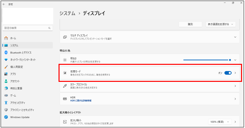Select the ネットワークとインターネット Wi-Fi icon
The image size is (245, 128).
click(x=6, y=60)
